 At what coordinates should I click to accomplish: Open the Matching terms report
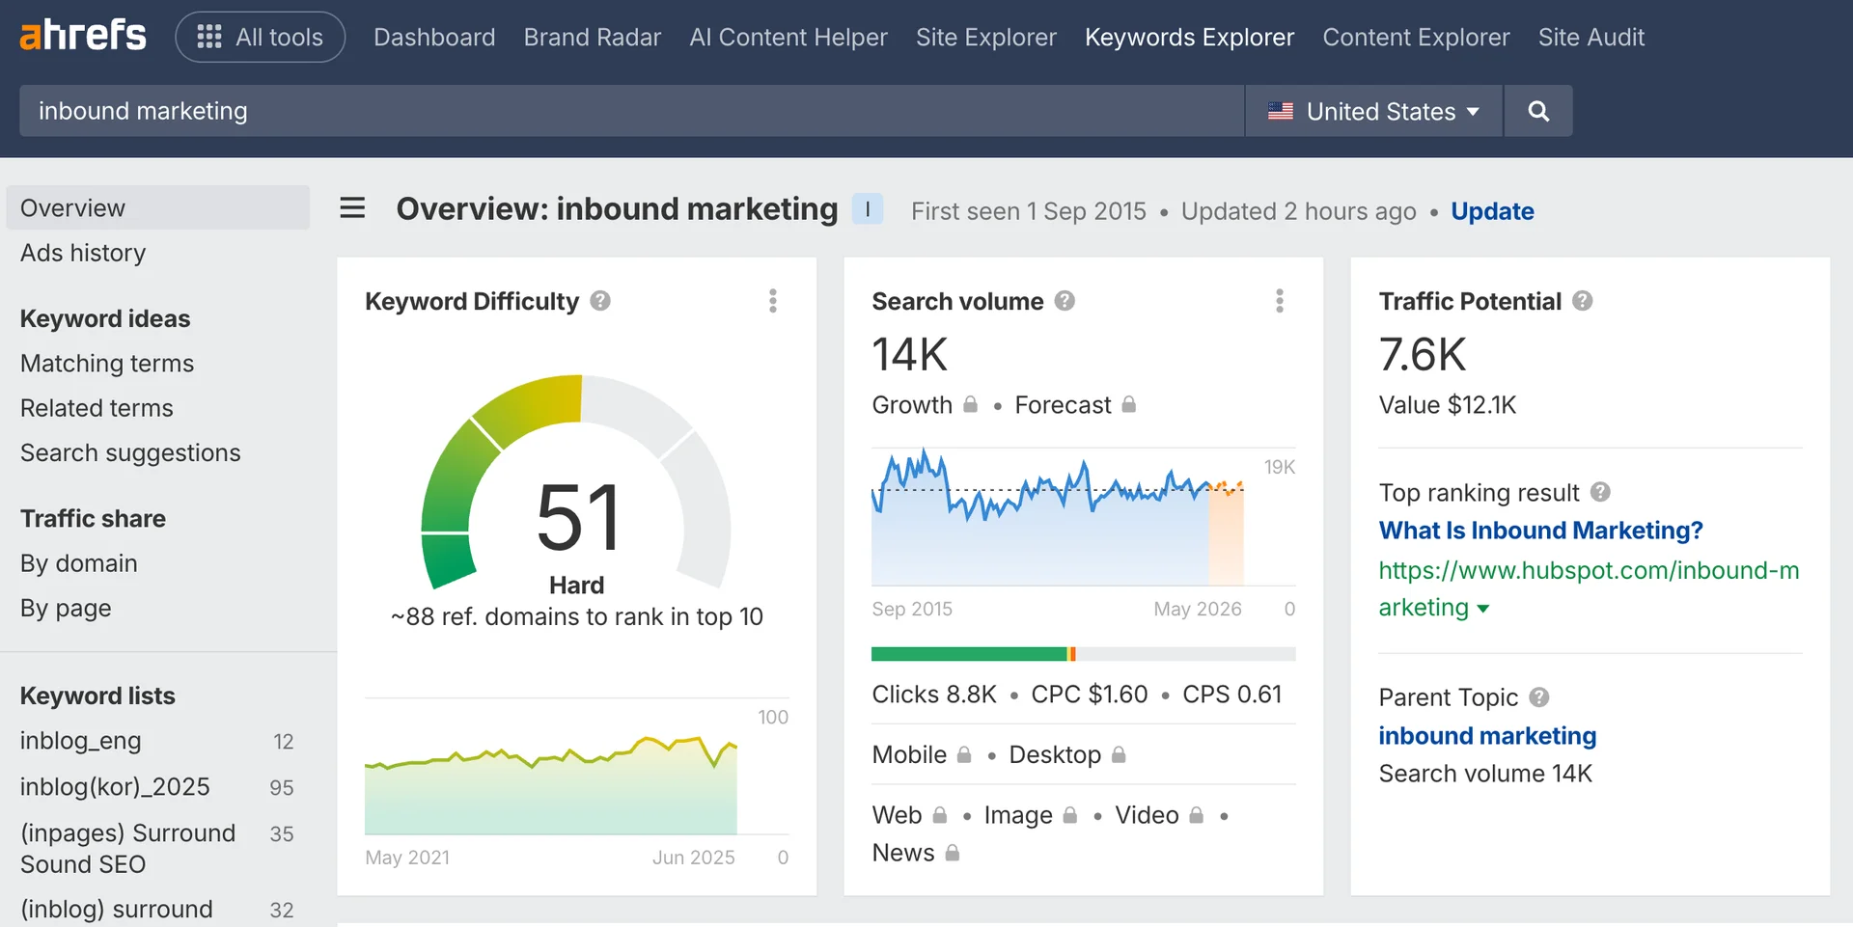point(106,364)
